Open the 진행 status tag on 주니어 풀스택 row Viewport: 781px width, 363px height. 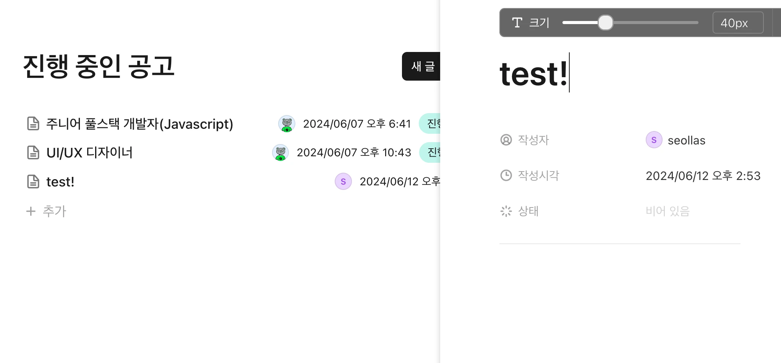[431, 124]
